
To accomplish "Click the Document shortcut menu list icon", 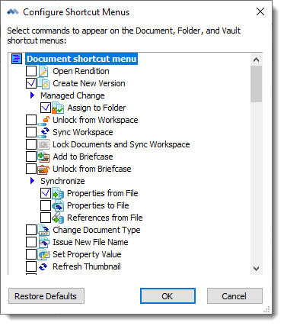I will coord(17,59).
